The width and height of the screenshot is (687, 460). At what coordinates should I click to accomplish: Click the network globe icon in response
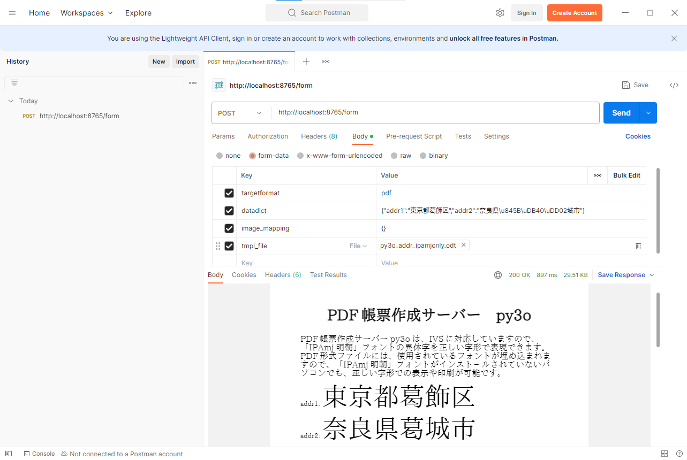pyautogui.click(x=498, y=275)
